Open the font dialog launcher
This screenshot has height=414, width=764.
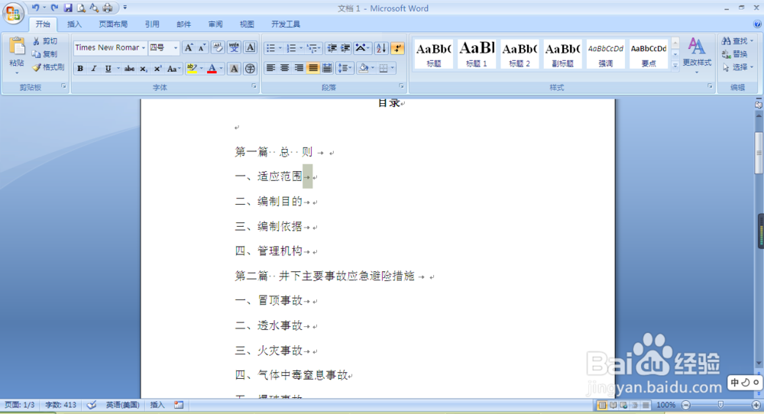click(254, 86)
